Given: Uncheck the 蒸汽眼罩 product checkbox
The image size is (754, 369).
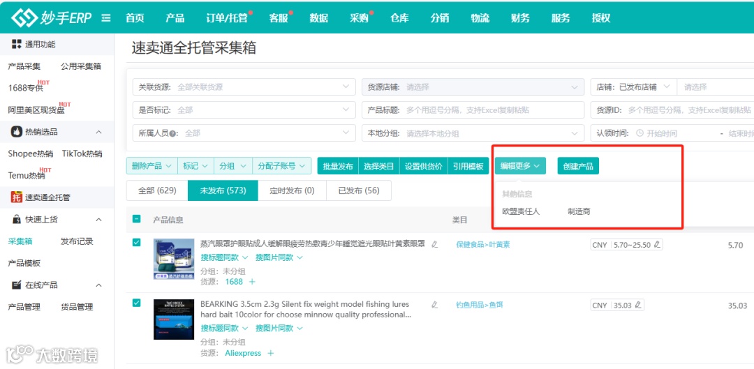Looking at the screenshot, I should click(x=137, y=243).
